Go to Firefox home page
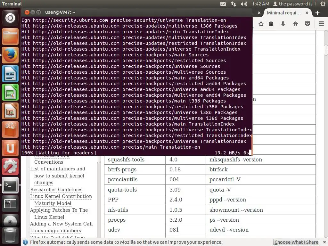Screen dimensions: 328x246 click(295, 24)
